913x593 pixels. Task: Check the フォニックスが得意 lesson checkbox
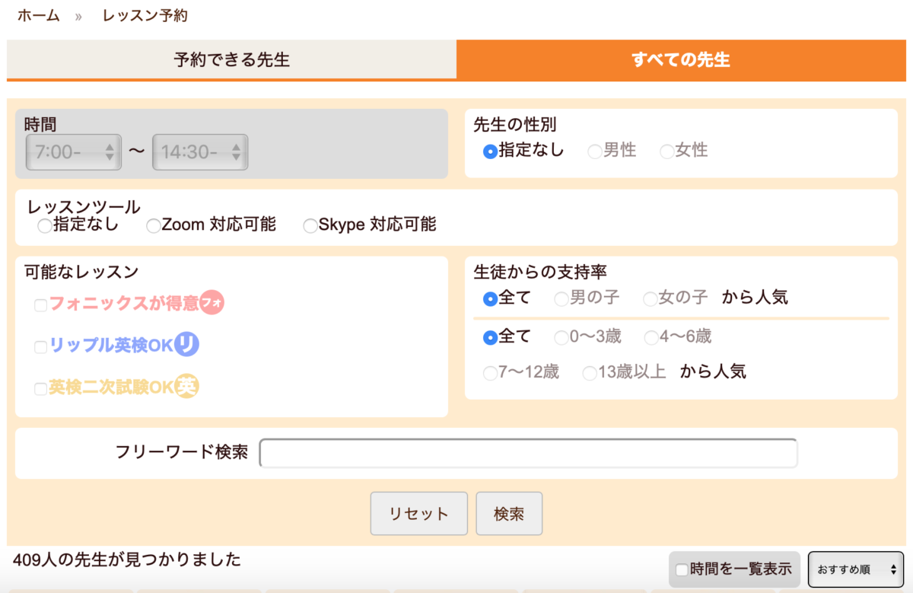pos(39,304)
